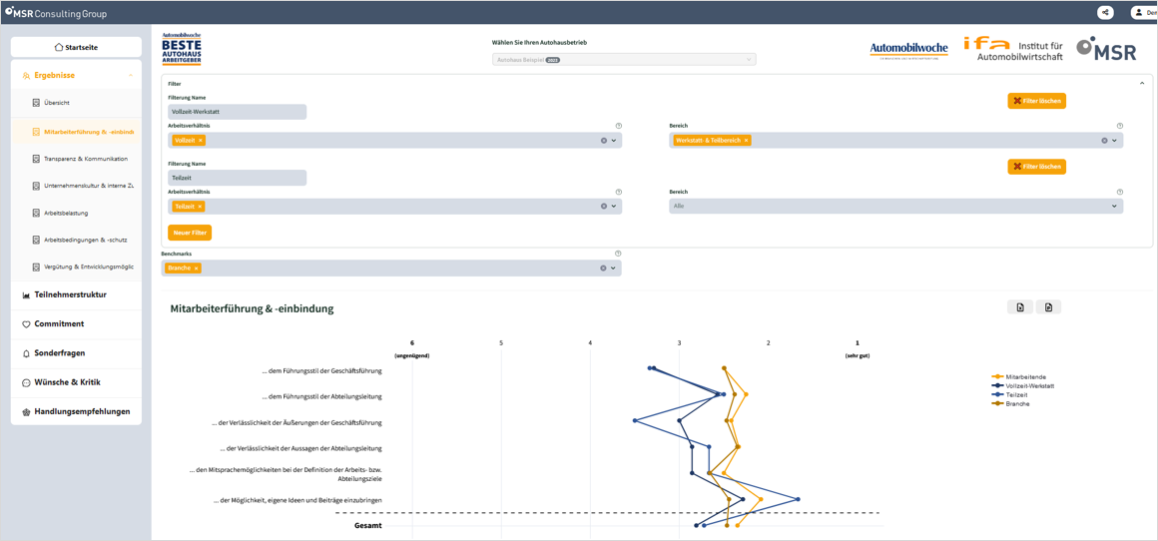Remove the Vollzeit tag from Arbeitsverhältnis
1158x541 pixels.
click(201, 141)
